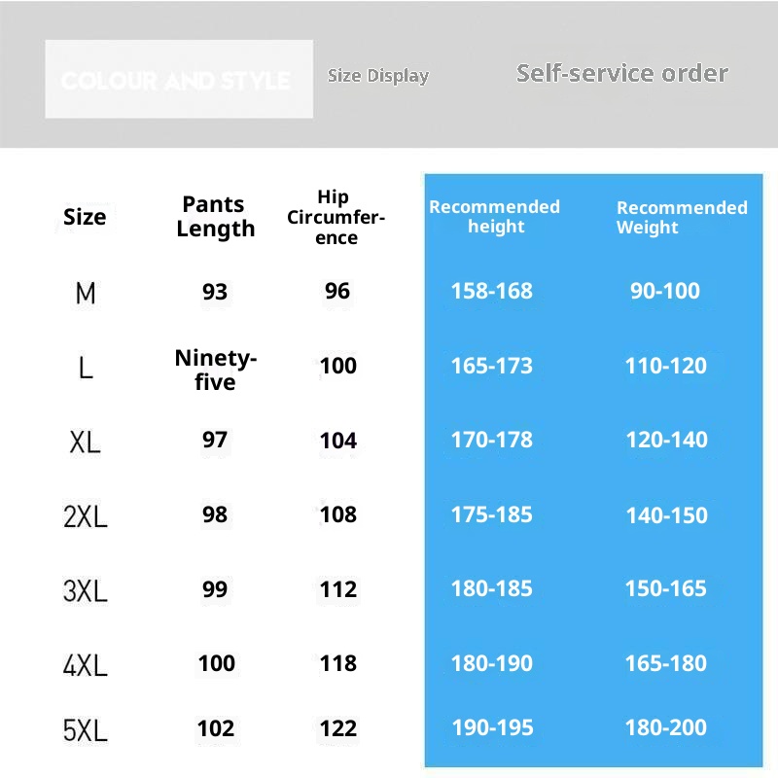This screenshot has height=778, width=778.
Task: Click the COLOUR AND STYLE tab
Action: (x=178, y=80)
